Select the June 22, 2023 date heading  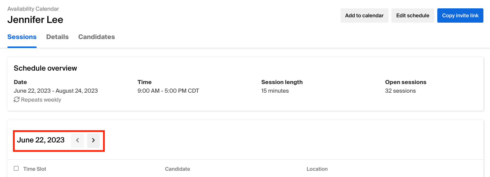click(x=41, y=140)
